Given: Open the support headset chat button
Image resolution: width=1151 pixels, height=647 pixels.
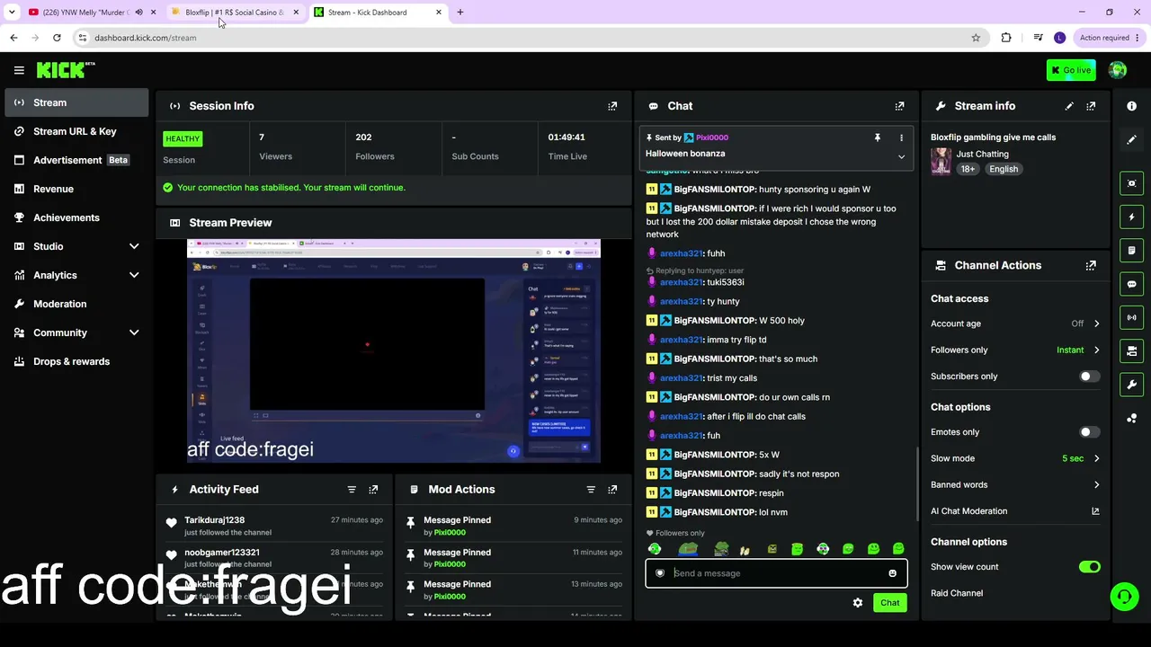Looking at the screenshot, I should [x=1124, y=597].
